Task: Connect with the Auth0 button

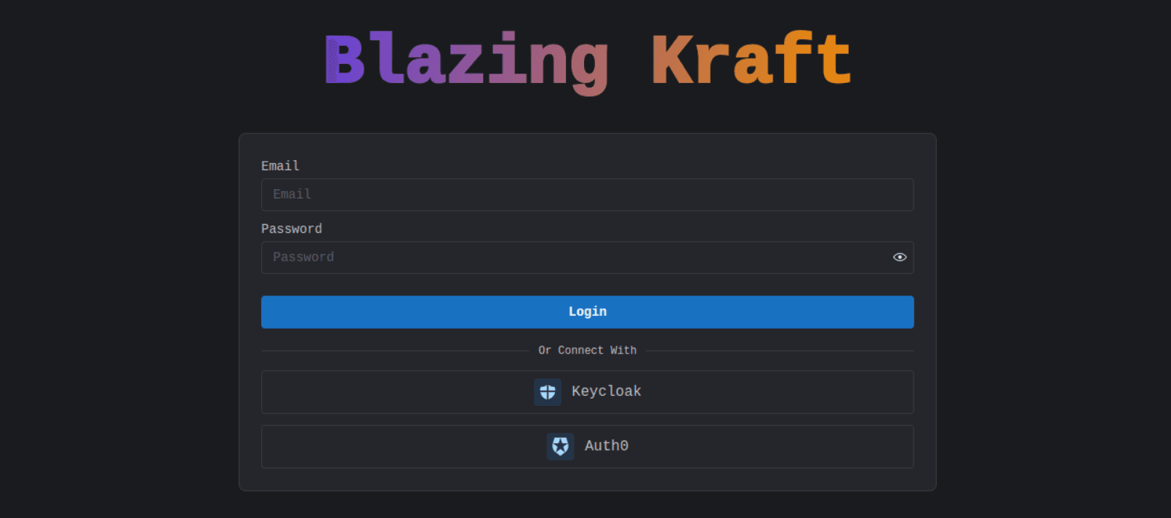Action: pos(587,447)
